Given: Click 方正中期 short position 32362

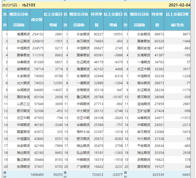Looking at the screenshot, I should pyautogui.click(x=159, y=69).
